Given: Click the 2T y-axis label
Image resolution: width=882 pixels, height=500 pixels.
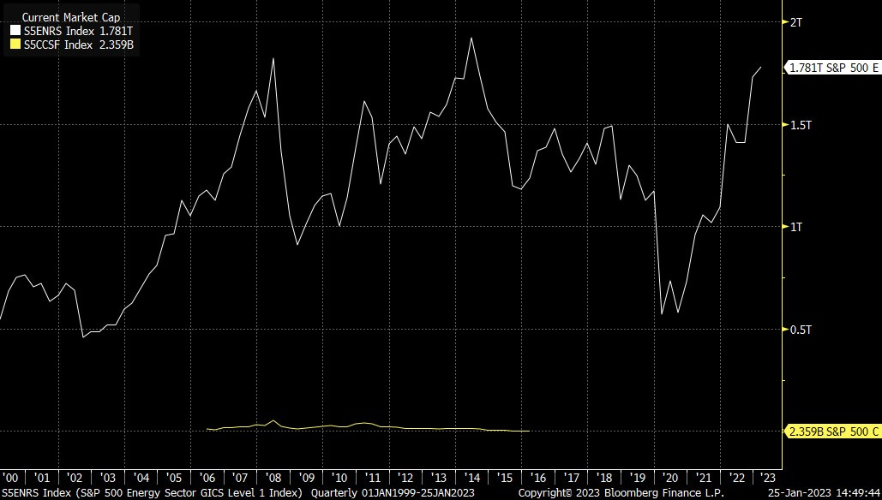Looking at the screenshot, I should 796,22.
